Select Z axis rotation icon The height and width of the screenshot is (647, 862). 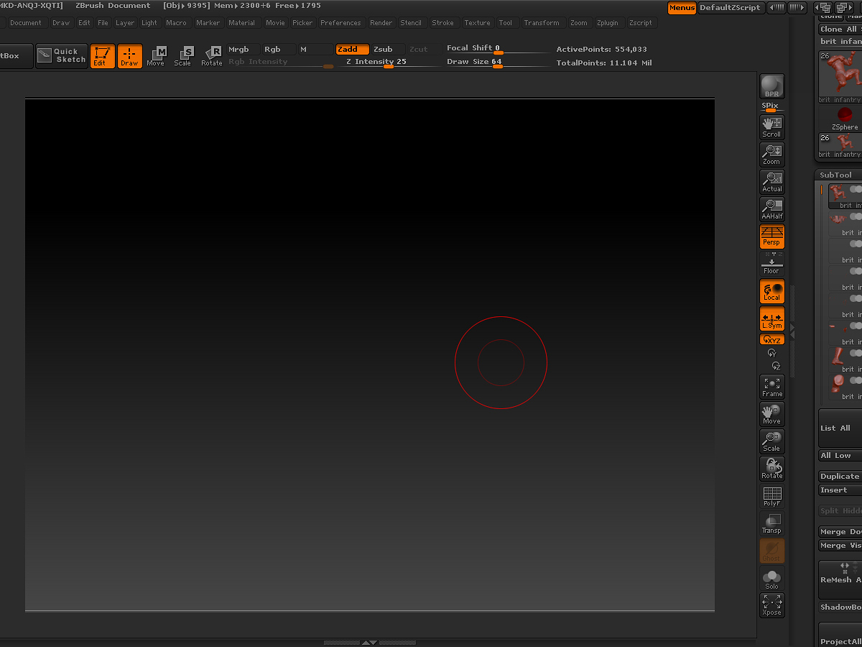(775, 366)
